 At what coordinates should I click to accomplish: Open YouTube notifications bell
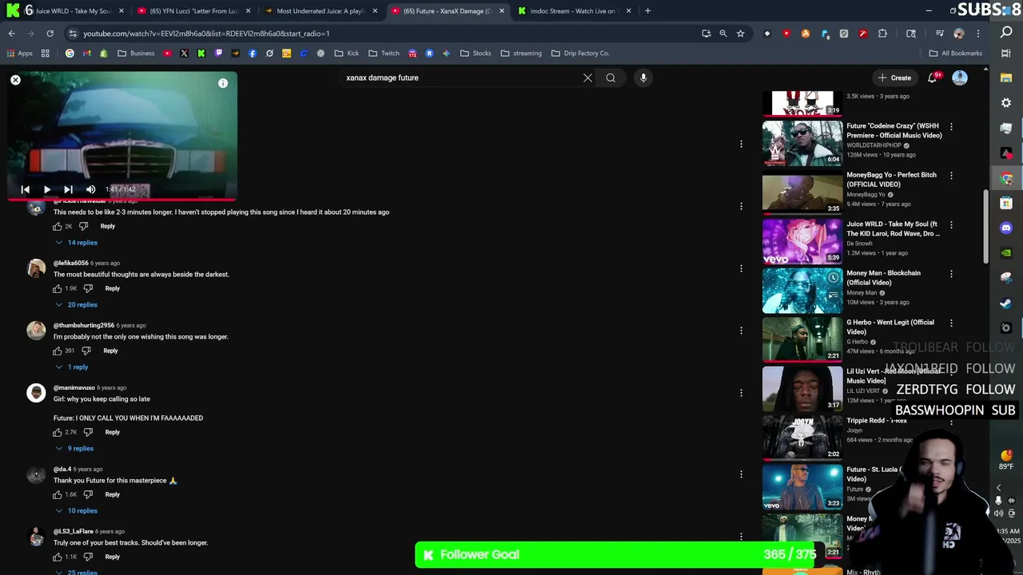(x=933, y=77)
